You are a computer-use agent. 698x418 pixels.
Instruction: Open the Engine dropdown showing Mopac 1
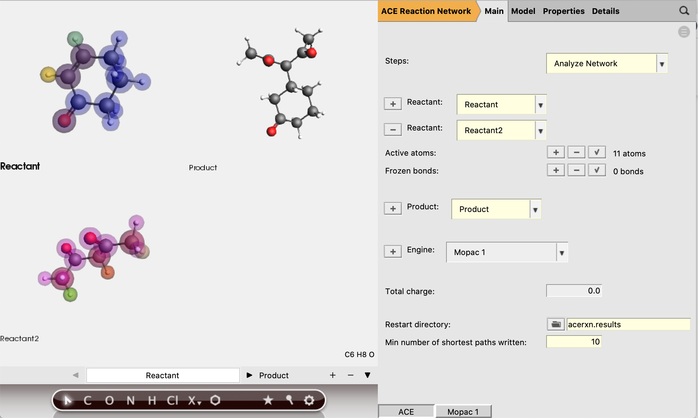(561, 252)
